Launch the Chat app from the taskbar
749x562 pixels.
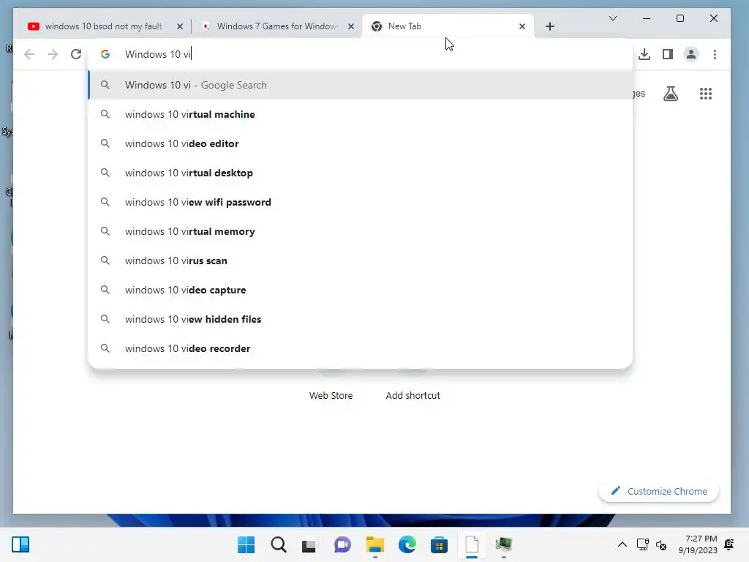click(x=342, y=544)
